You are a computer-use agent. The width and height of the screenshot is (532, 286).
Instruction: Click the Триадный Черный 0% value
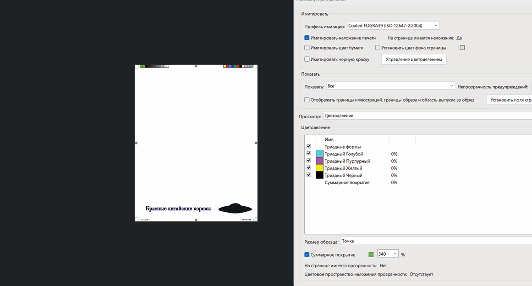click(x=394, y=176)
